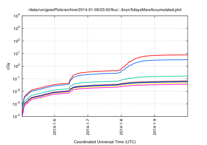
Task: Click the cGy y-axis label
Action: click(8, 66)
